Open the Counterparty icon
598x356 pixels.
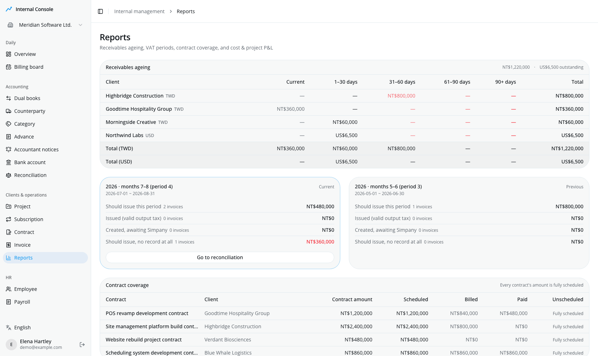coord(9,111)
